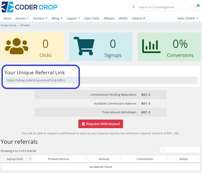Click the referrals table search magnifier icon
202x173 pixels.
163,150
